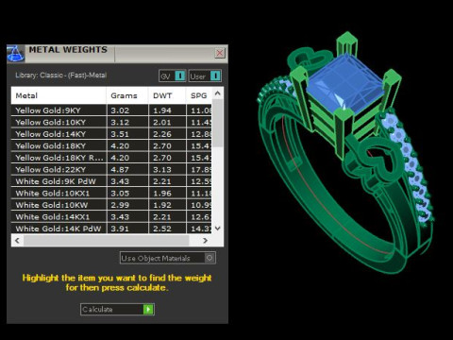Click the 3.51 grams value
Screen dimensions: 453x340
(x=120, y=134)
